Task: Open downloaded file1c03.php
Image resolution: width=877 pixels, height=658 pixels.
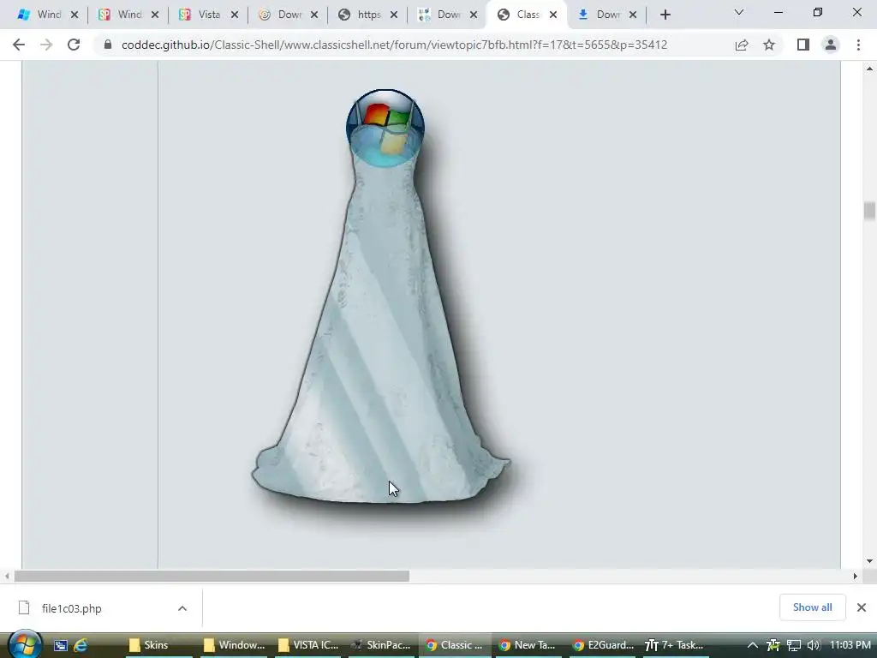Action: (x=72, y=608)
